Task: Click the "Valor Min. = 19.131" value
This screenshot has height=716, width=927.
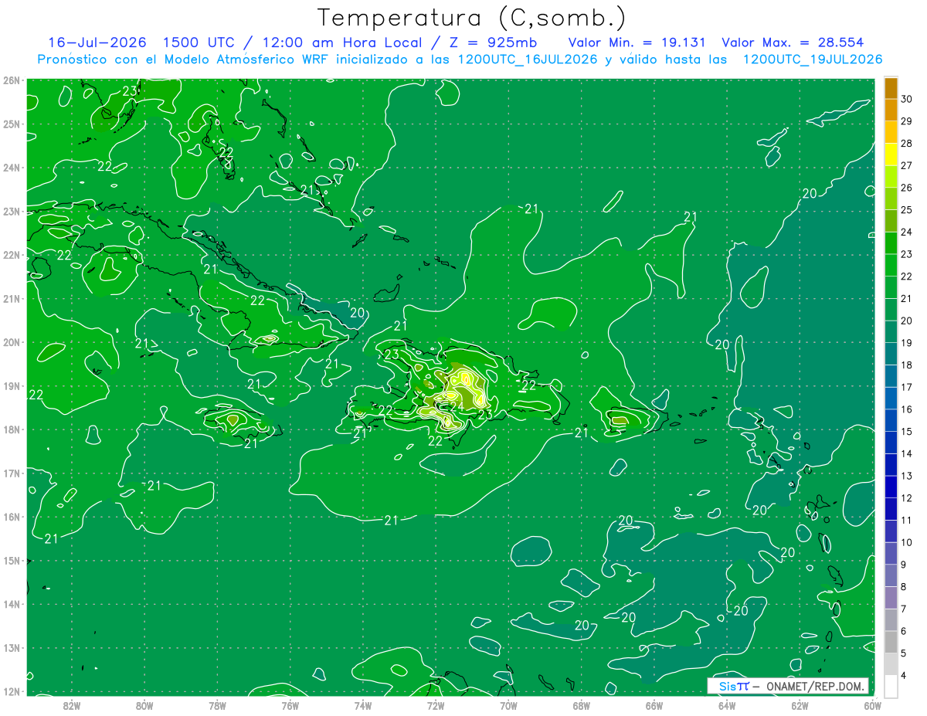Action: click(x=637, y=42)
